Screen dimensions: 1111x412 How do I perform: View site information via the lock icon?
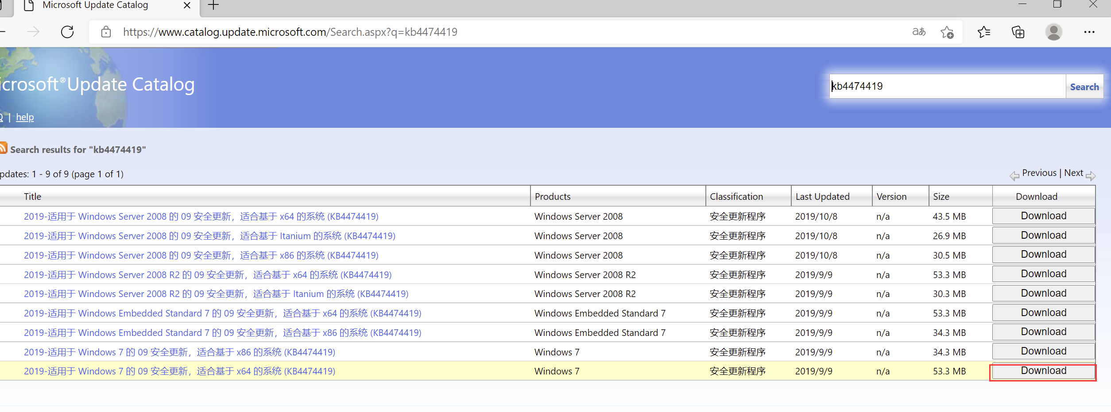coord(106,32)
